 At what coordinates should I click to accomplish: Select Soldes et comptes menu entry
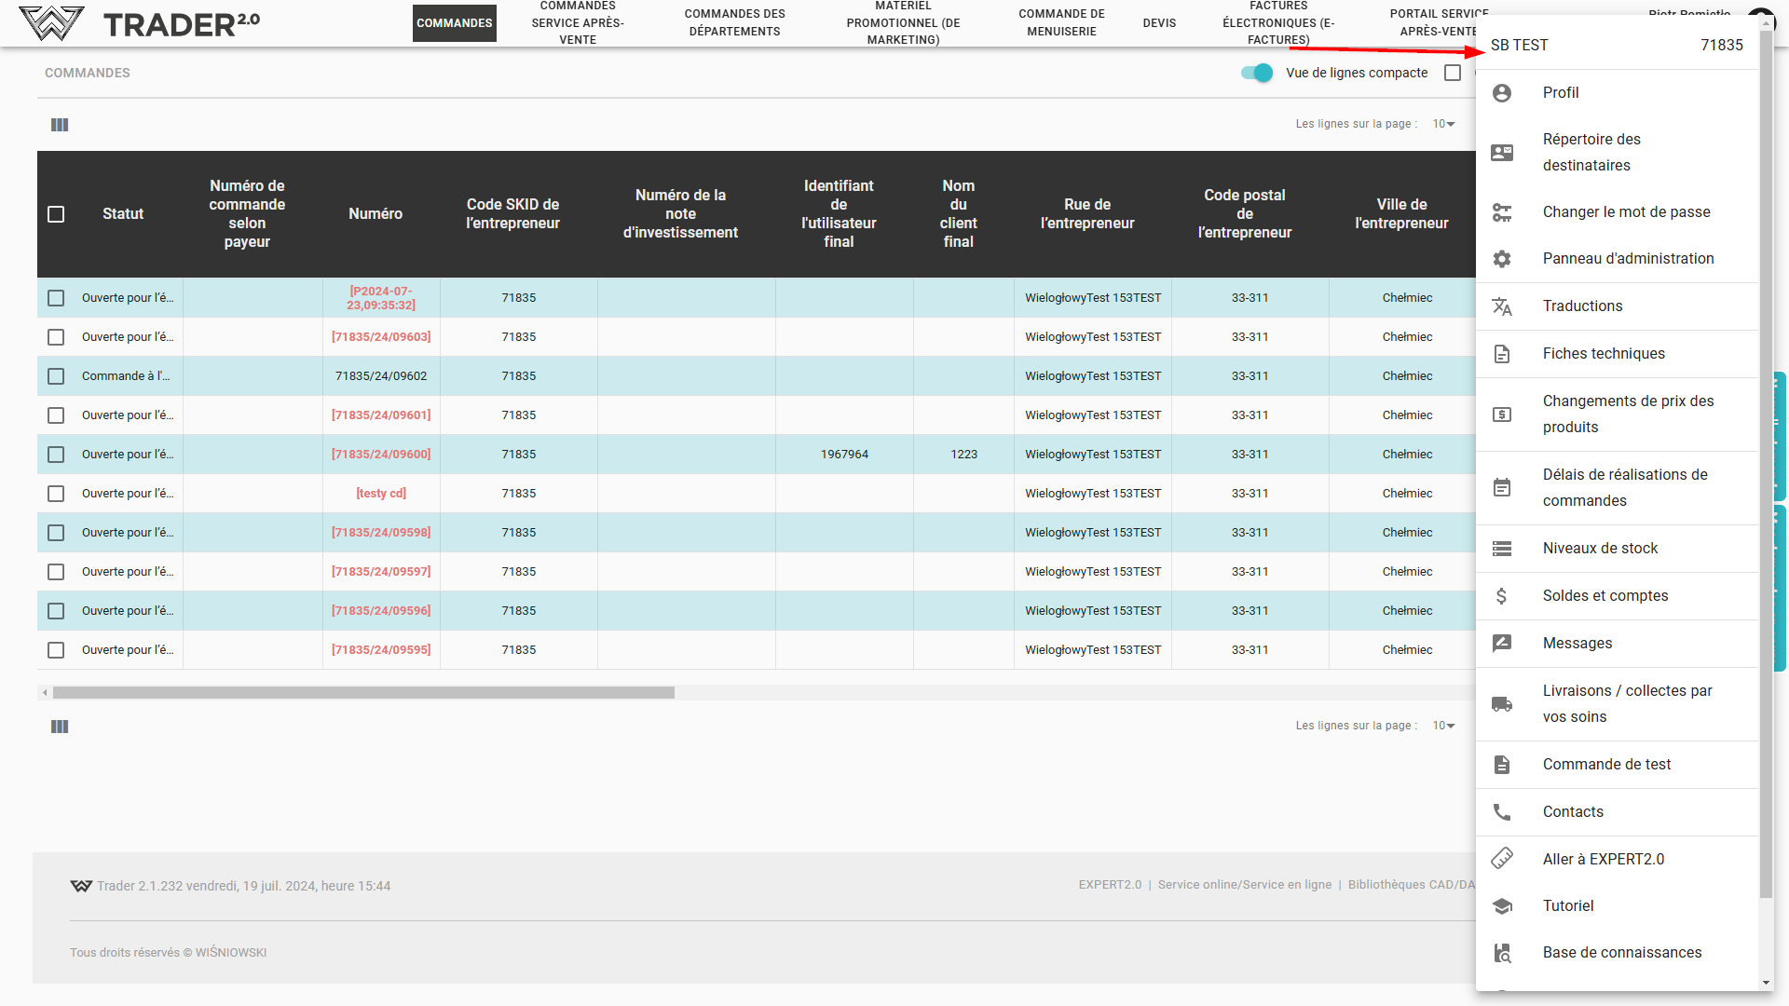tap(1605, 596)
